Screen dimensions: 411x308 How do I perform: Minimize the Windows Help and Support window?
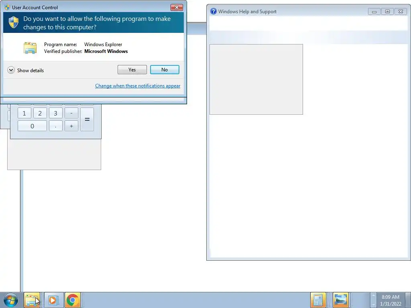(x=374, y=12)
